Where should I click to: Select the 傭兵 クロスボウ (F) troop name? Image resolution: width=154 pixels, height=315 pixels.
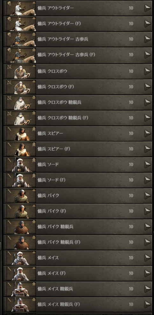[x=56, y=87]
